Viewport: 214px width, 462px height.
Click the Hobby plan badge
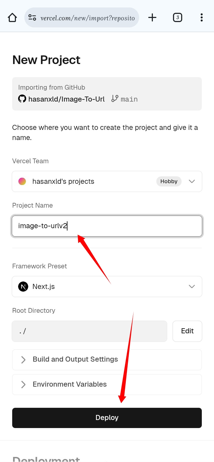[169, 181]
